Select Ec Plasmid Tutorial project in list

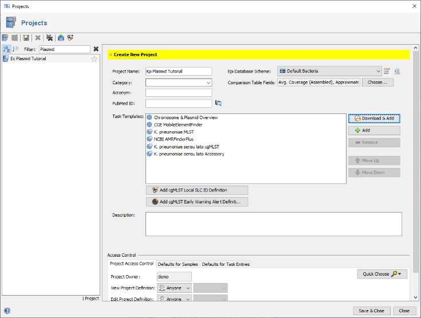pyautogui.click(x=51, y=58)
